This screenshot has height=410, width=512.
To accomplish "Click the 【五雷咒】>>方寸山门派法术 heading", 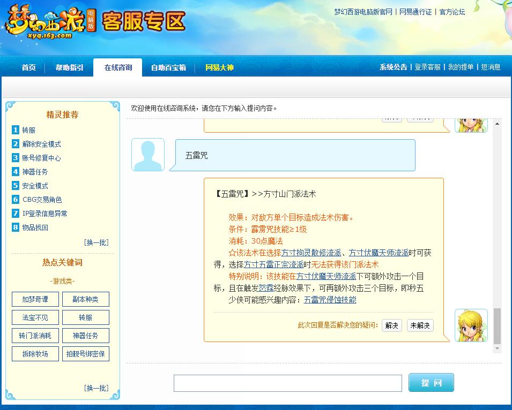I will 265,194.
